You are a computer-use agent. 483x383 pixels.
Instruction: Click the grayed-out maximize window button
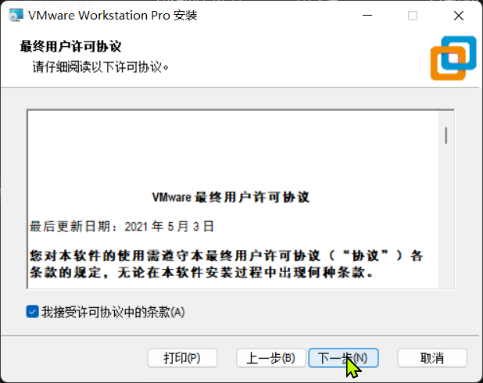(x=413, y=16)
